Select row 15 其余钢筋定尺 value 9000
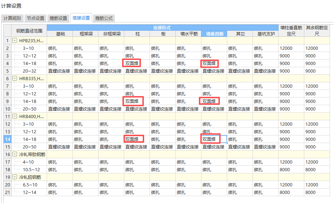Image resolution: width=334 pixels, height=203 pixels. click(317, 147)
